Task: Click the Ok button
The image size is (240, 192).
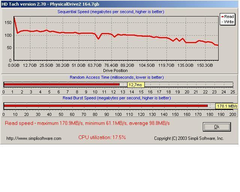Action: click(x=217, y=127)
